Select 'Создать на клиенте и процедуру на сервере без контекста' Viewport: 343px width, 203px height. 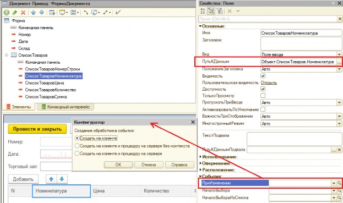pos(77,146)
